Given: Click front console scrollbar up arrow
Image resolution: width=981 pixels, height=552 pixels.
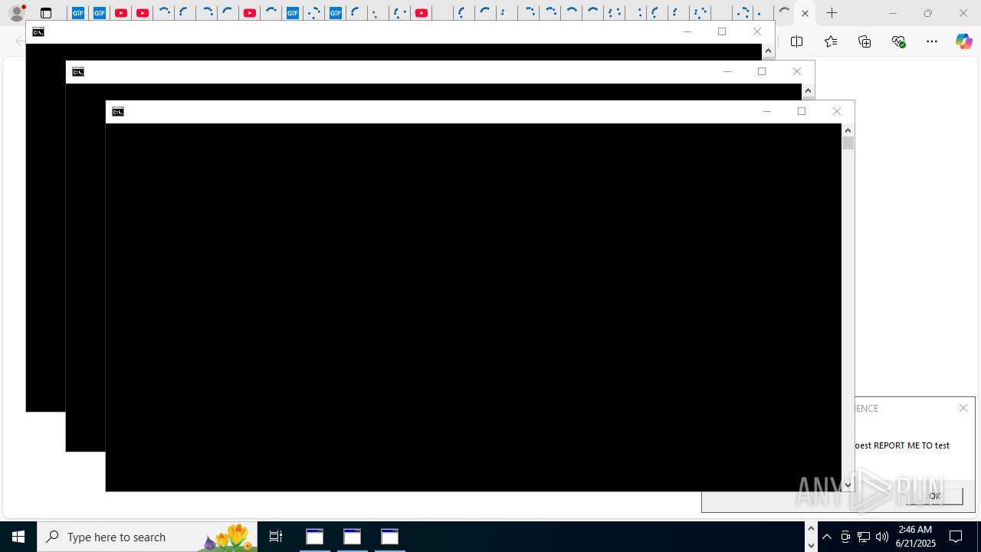Looking at the screenshot, I should (848, 130).
